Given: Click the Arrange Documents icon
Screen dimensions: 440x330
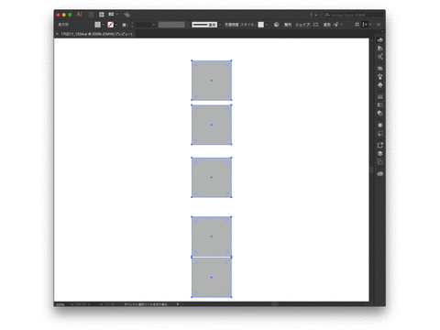Looking at the screenshot, I should (x=111, y=15).
